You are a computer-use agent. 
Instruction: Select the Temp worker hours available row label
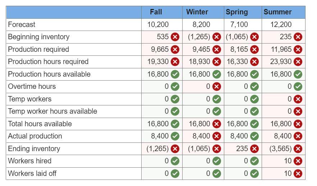tap(52, 111)
